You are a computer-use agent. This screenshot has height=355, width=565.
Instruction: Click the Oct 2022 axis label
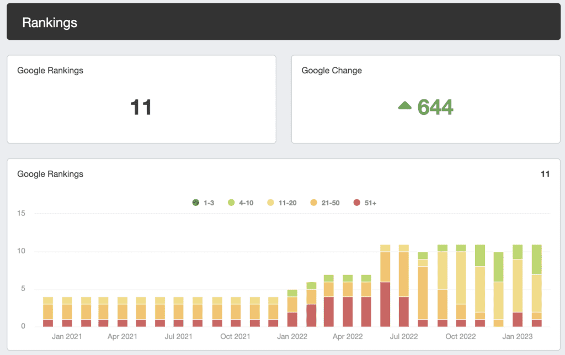[x=461, y=336]
